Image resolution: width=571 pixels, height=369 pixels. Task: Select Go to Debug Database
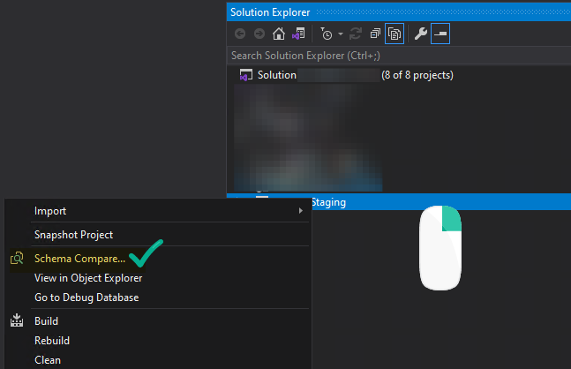pos(158,297)
